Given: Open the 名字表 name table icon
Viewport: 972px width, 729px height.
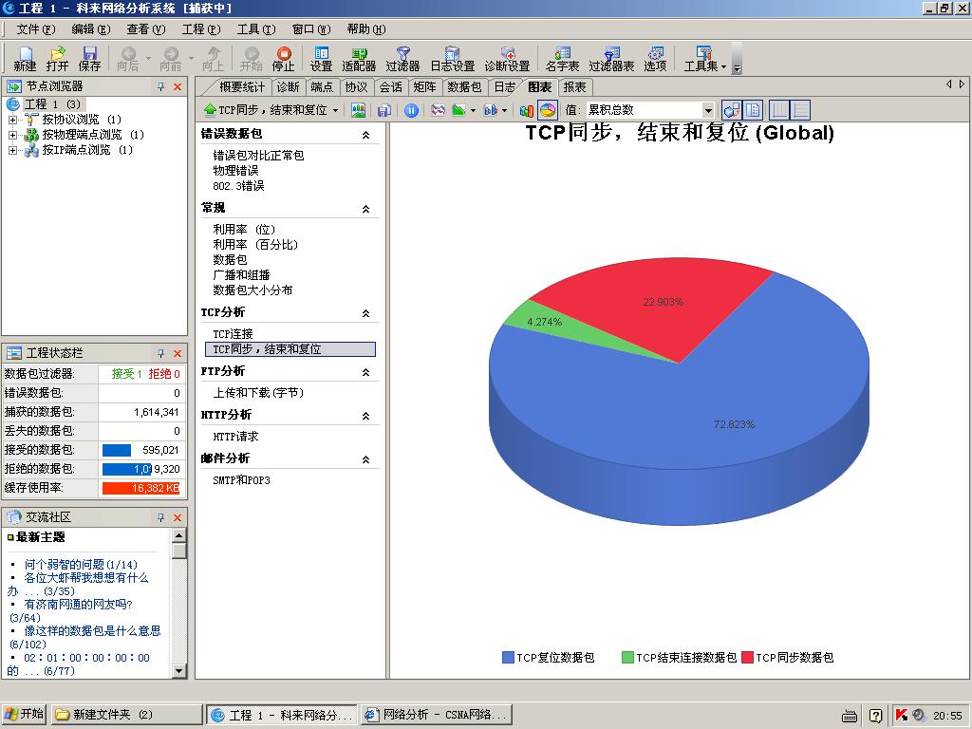Looking at the screenshot, I should (562, 58).
